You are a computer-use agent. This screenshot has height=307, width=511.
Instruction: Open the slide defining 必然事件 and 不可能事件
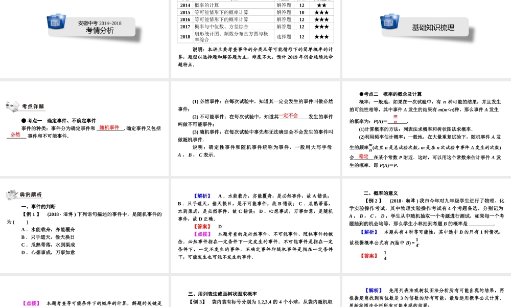pyautogui.click(x=255, y=129)
